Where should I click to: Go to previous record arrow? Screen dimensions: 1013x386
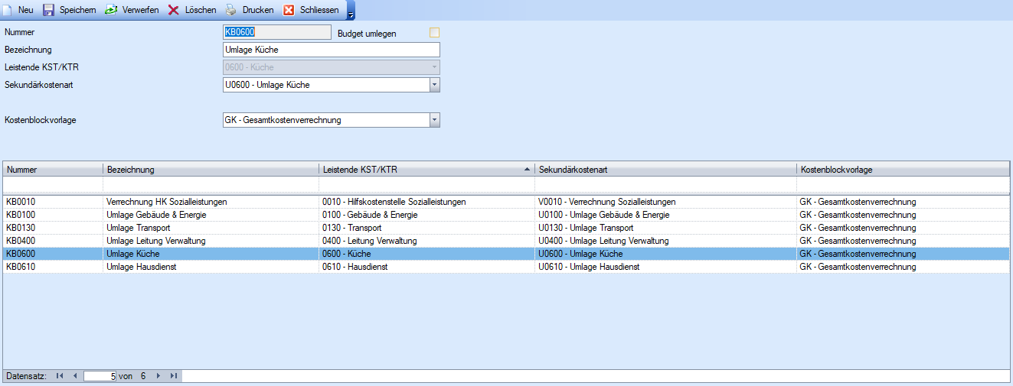tap(74, 376)
